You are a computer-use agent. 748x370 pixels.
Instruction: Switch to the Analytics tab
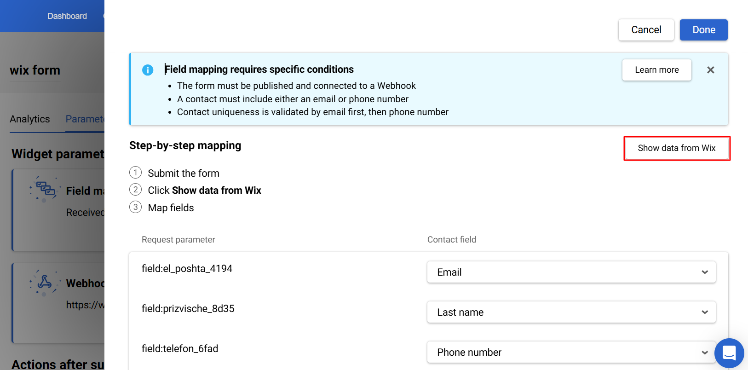(30, 119)
